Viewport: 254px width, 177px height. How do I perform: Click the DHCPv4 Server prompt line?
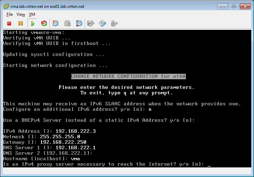pos(99,120)
